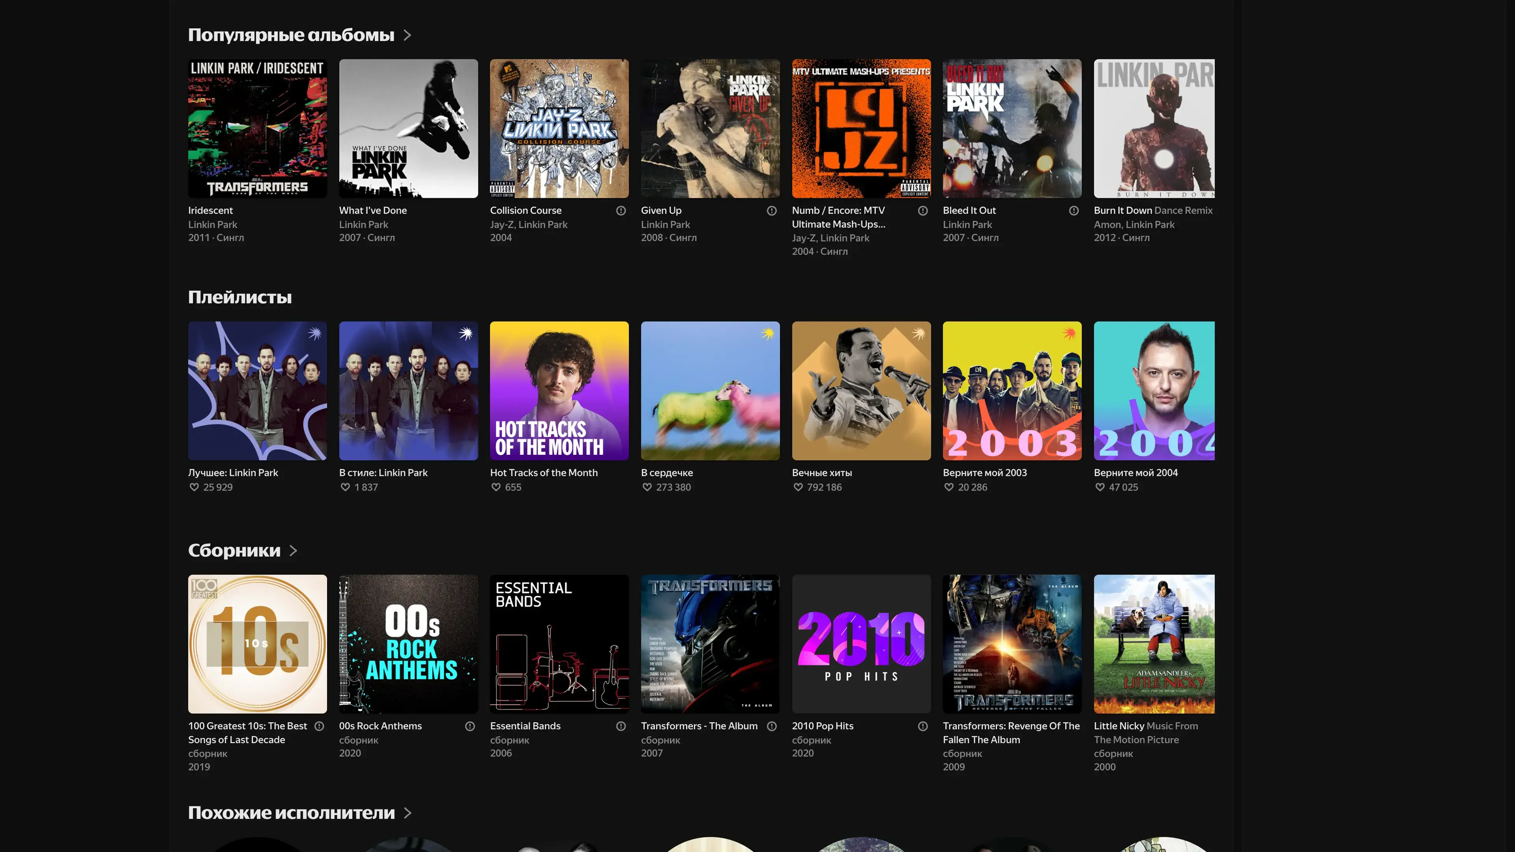The width and height of the screenshot is (1515, 852).
Task: Like the В сердечке playlist
Action: 647,487
